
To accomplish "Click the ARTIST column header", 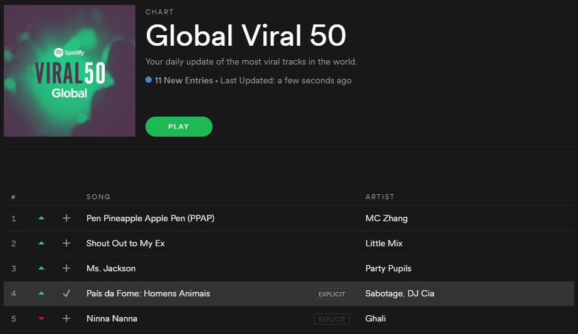I will (x=380, y=197).
